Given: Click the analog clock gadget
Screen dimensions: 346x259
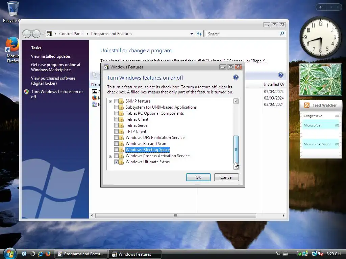Looking at the screenshot, I should tap(320, 37).
